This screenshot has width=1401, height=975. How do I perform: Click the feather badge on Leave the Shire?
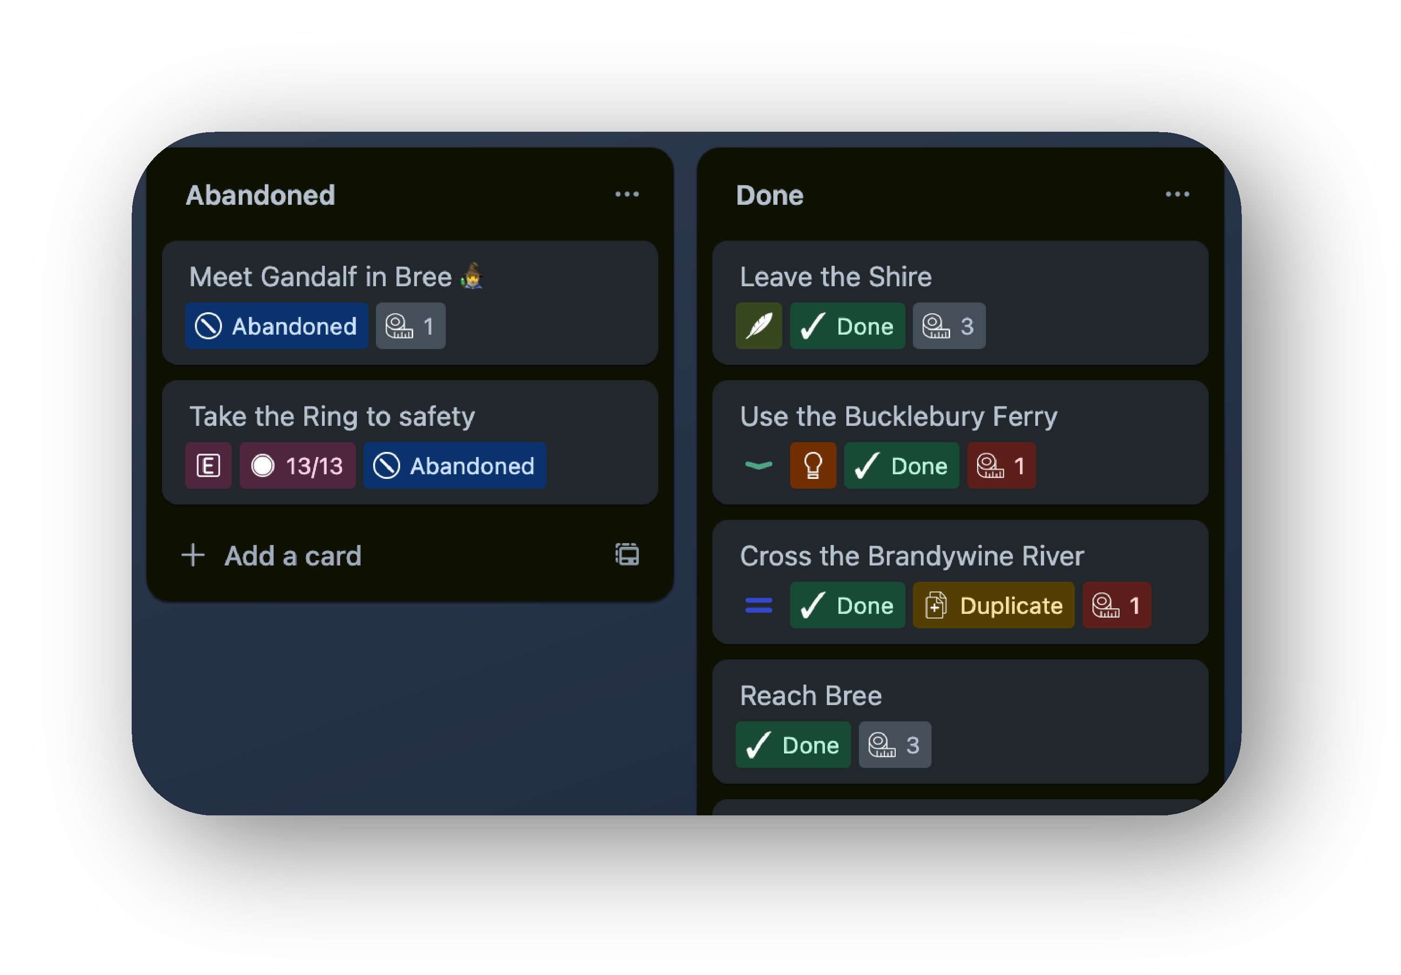coord(758,326)
